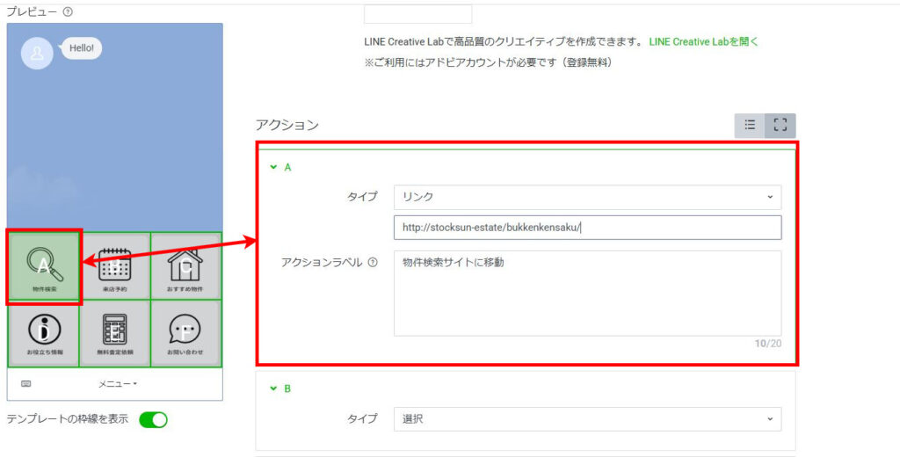Click the お役立ち情報 info tile

click(x=44, y=332)
